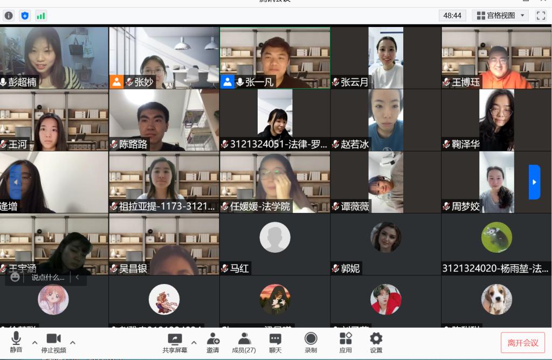Click the 说点什么 chat input box
Image resolution: width=552 pixels, height=360 pixels.
(47, 278)
